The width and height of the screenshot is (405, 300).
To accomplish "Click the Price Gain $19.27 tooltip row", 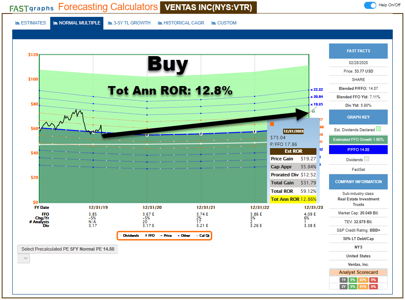I will point(293,159).
